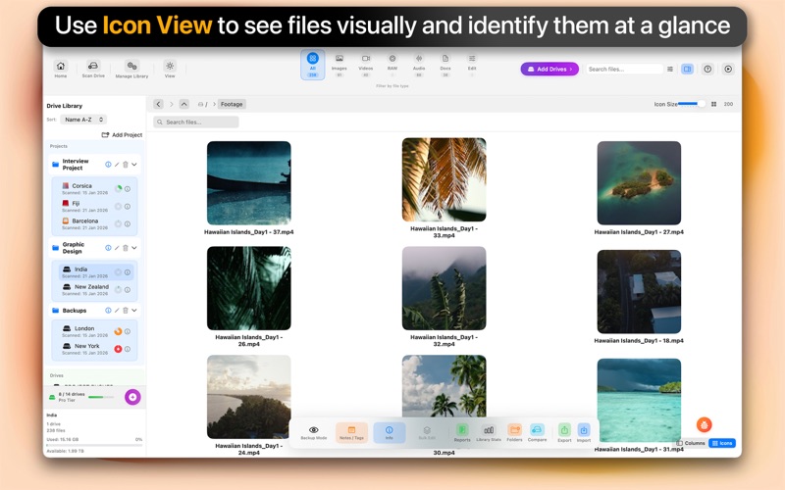This screenshot has width=785, height=490.
Task: Collapse the Graphic Design group
Action: 134,248
